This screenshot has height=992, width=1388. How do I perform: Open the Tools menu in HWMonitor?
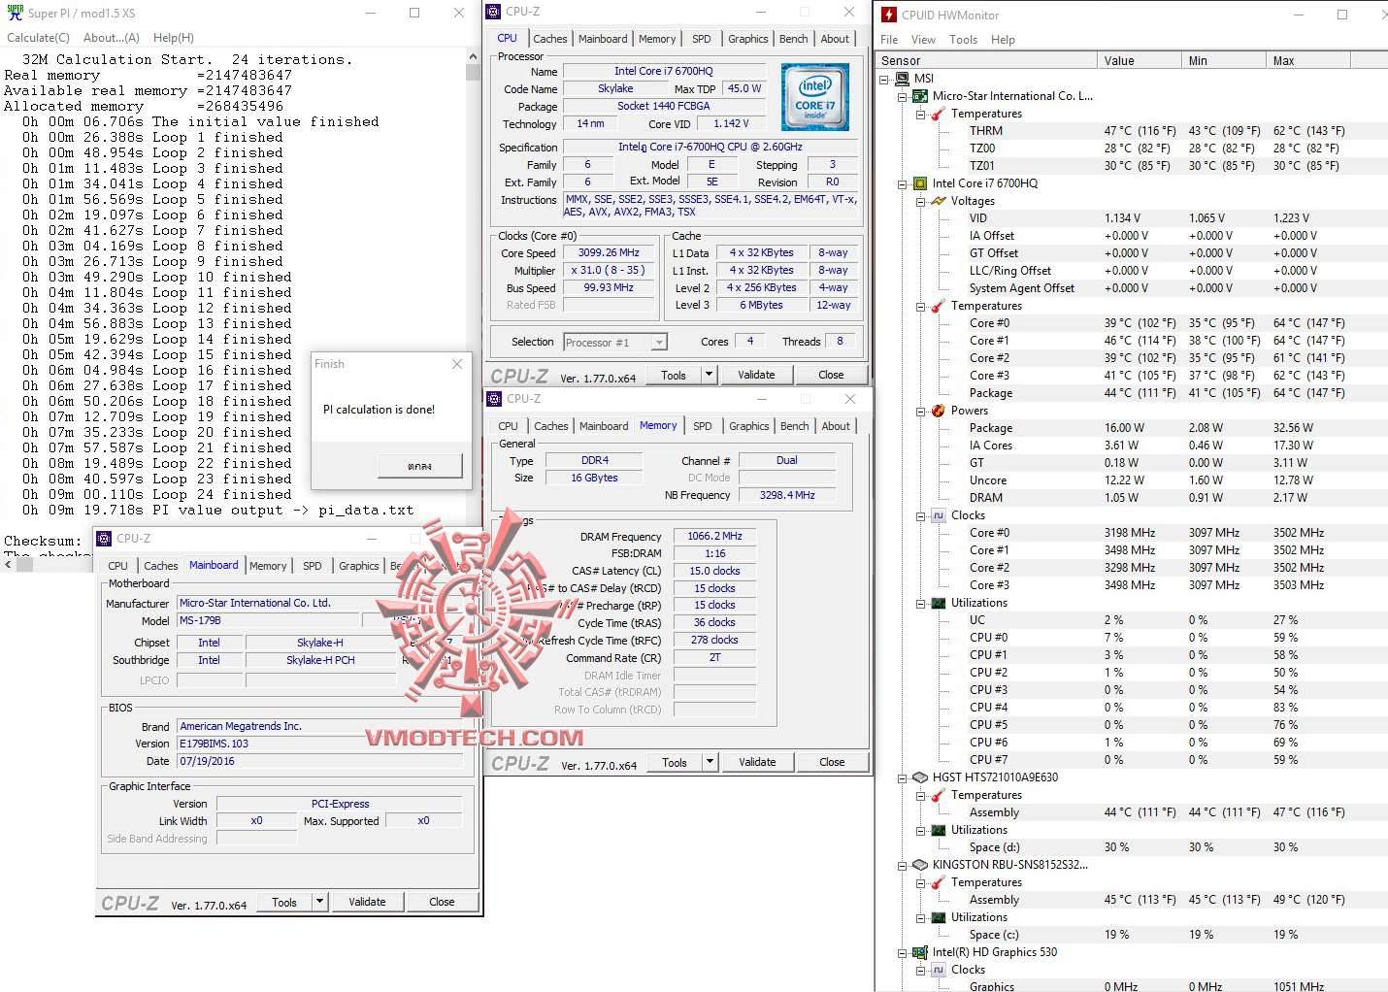tap(963, 40)
